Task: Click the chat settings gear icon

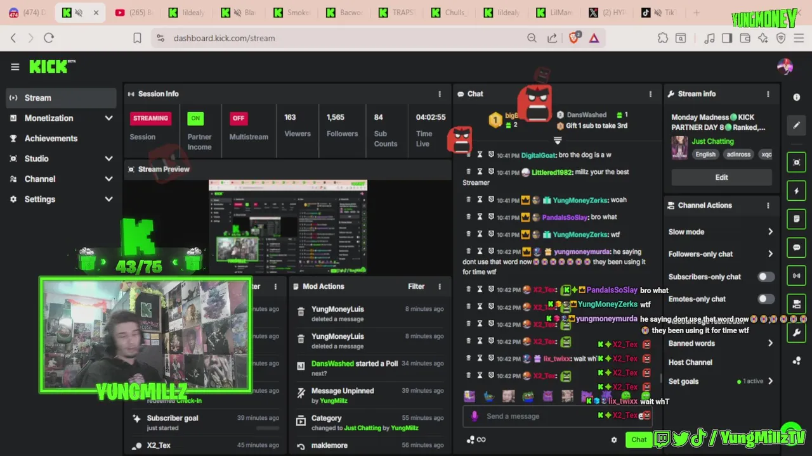Action: pos(613,440)
